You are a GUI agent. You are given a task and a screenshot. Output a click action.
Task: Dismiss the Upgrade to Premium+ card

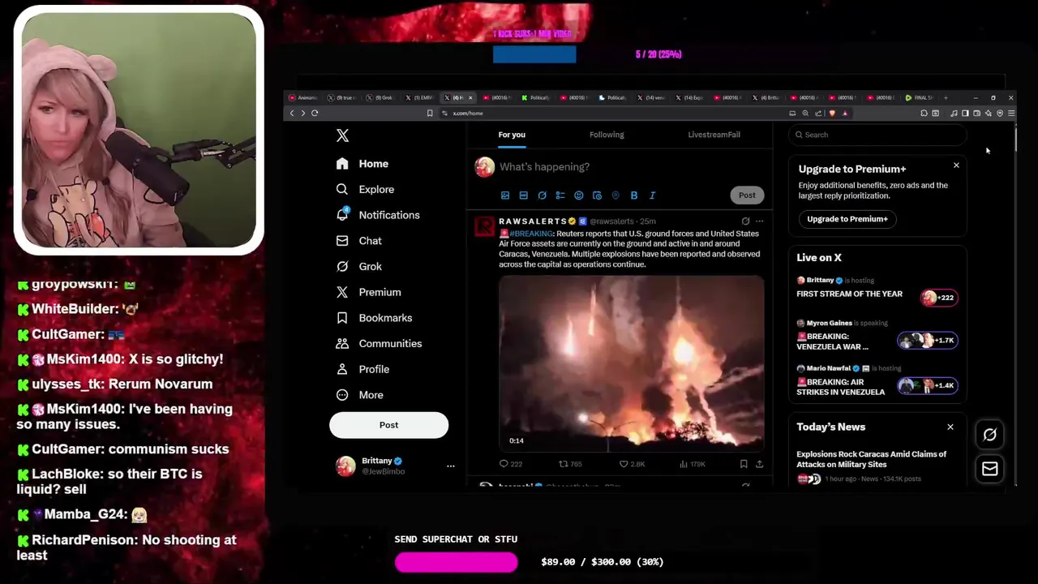(x=956, y=165)
